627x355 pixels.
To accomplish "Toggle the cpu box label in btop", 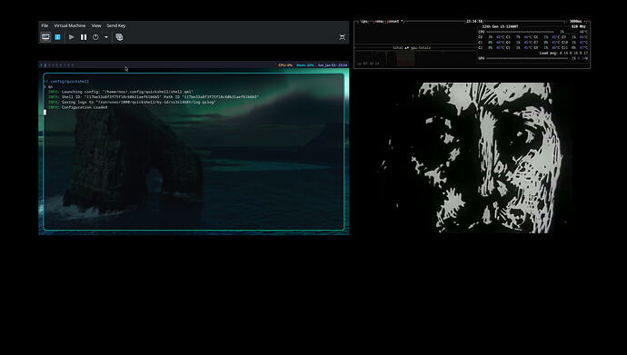I will point(364,21).
